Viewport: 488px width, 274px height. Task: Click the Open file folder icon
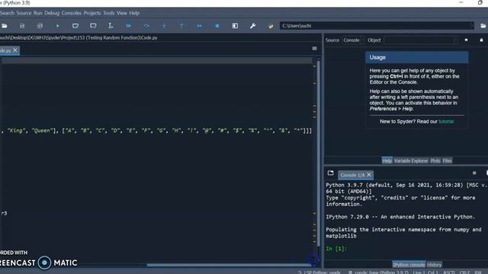coord(5,26)
